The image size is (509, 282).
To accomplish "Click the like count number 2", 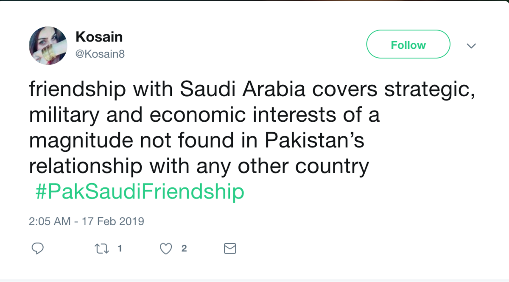I will (184, 248).
